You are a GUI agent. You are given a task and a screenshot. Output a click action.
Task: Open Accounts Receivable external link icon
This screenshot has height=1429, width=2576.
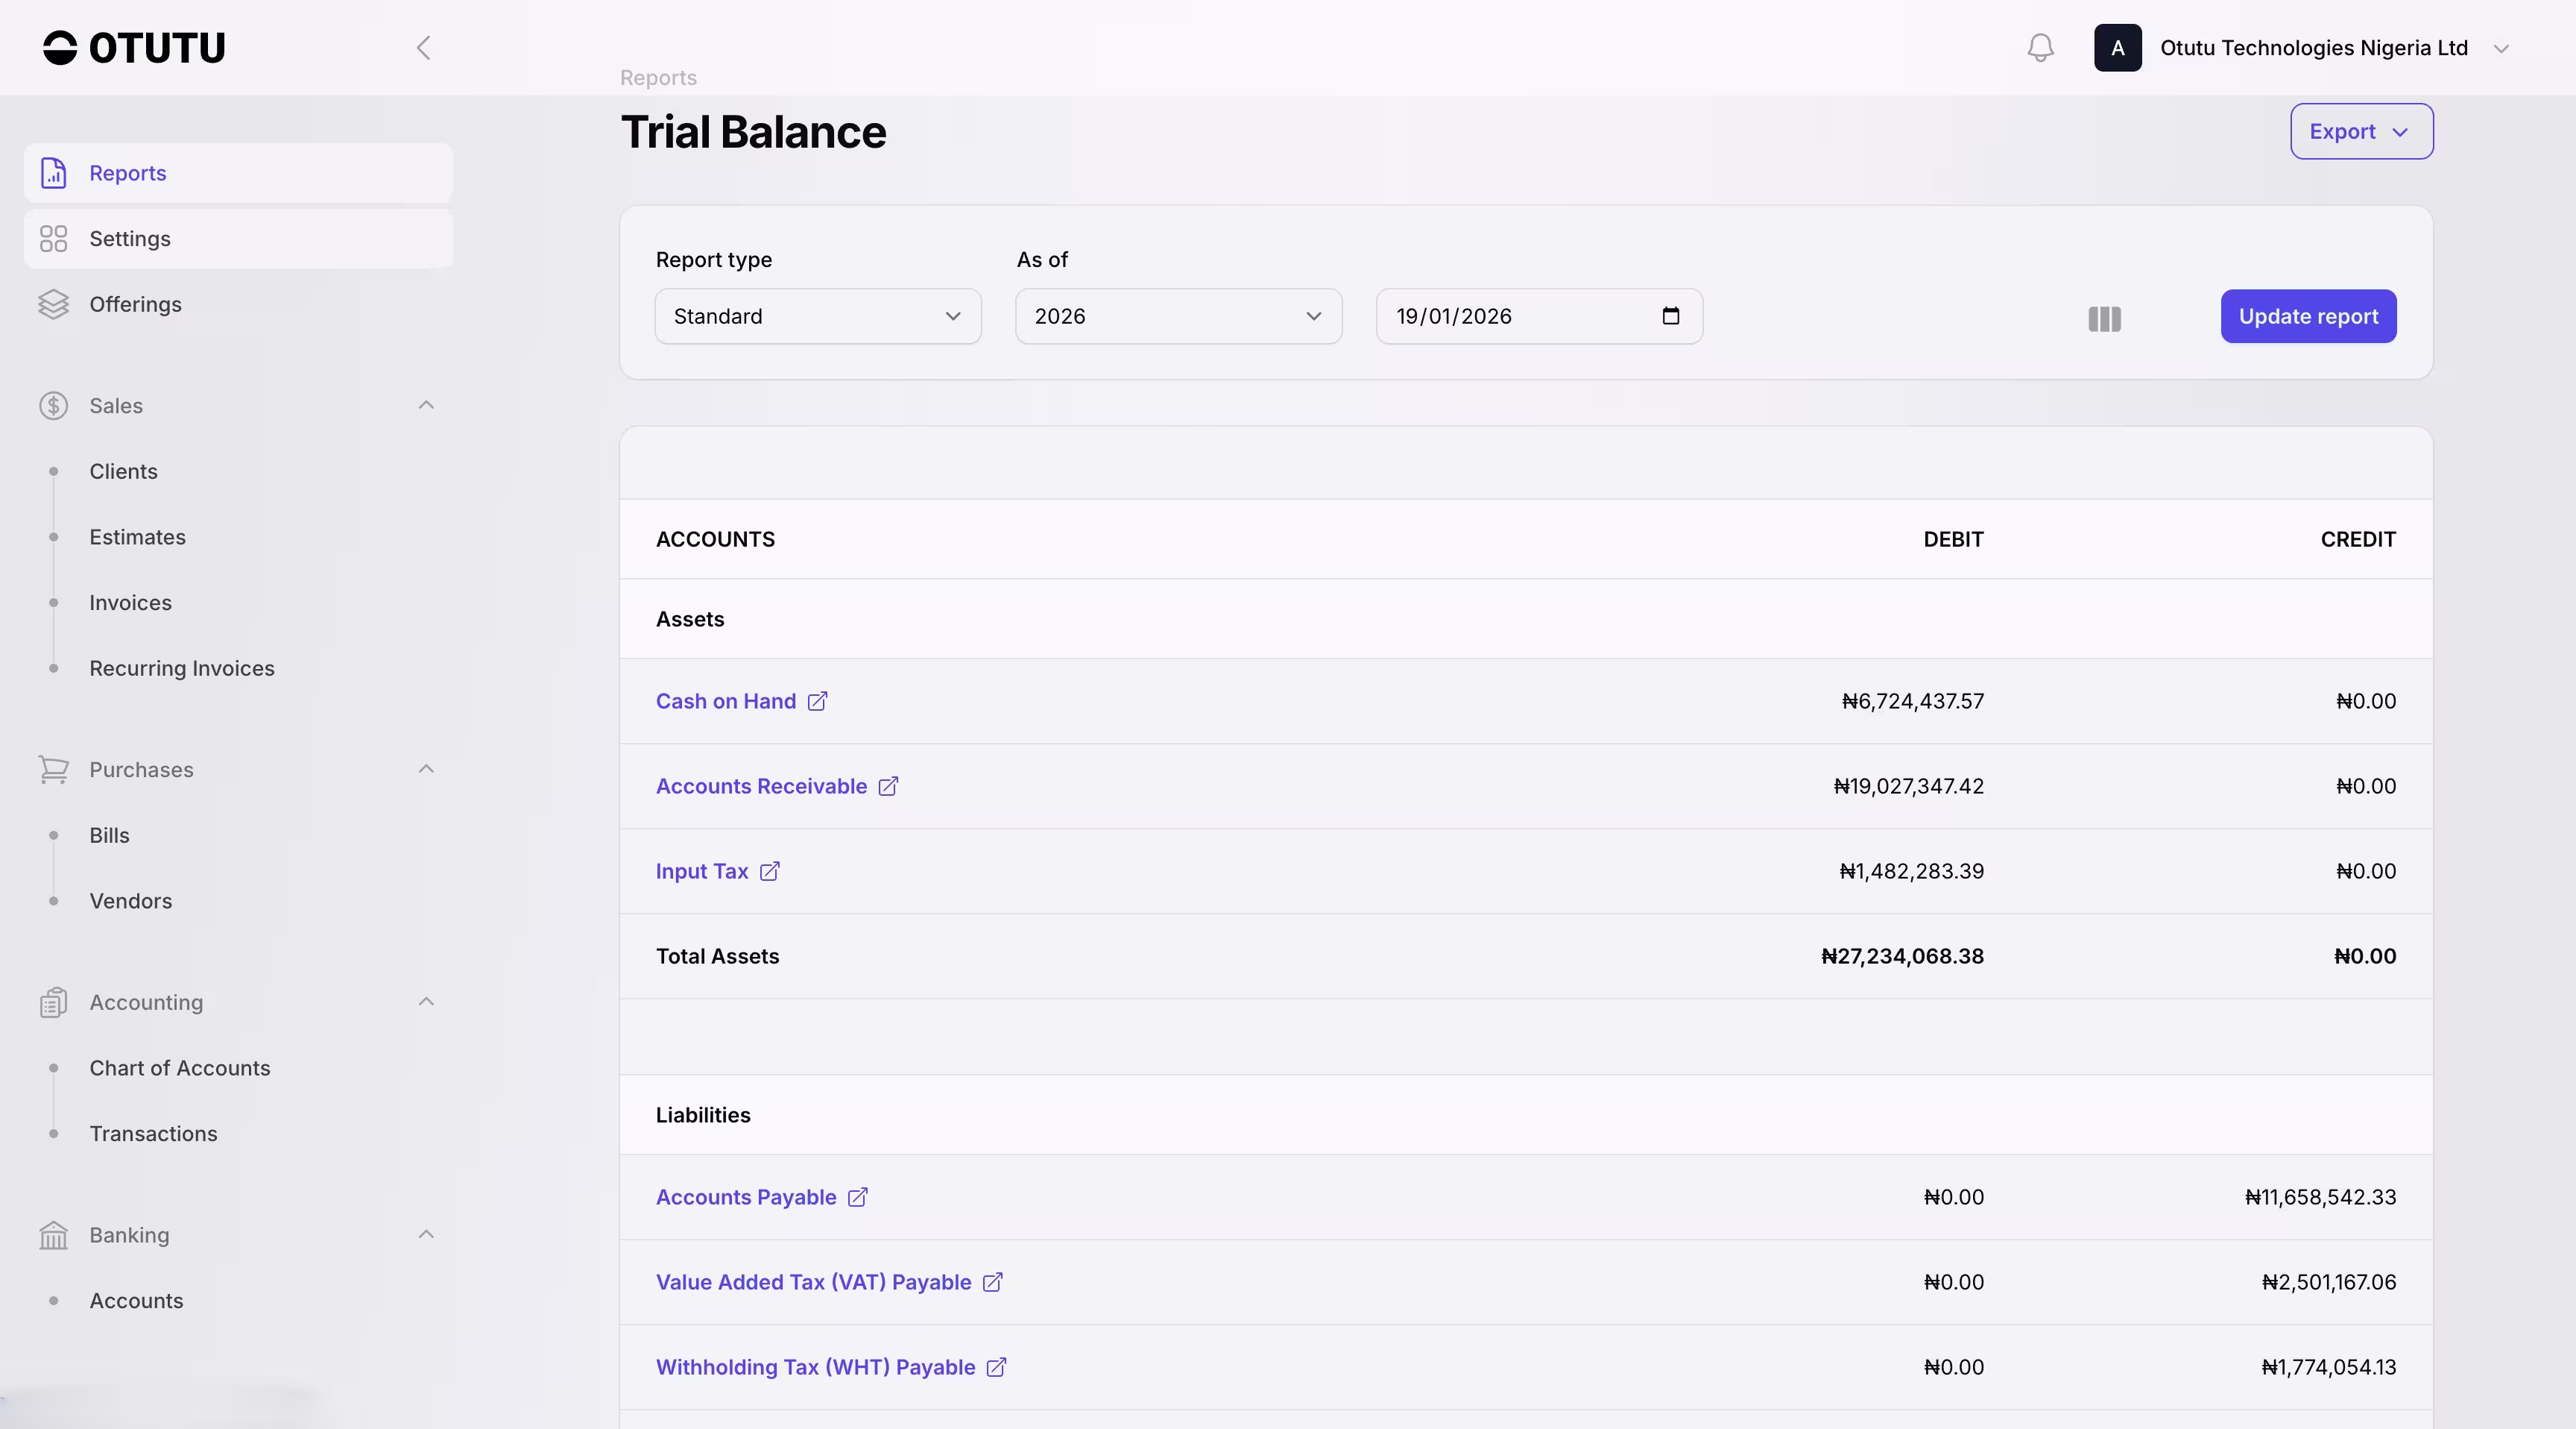(x=888, y=787)
